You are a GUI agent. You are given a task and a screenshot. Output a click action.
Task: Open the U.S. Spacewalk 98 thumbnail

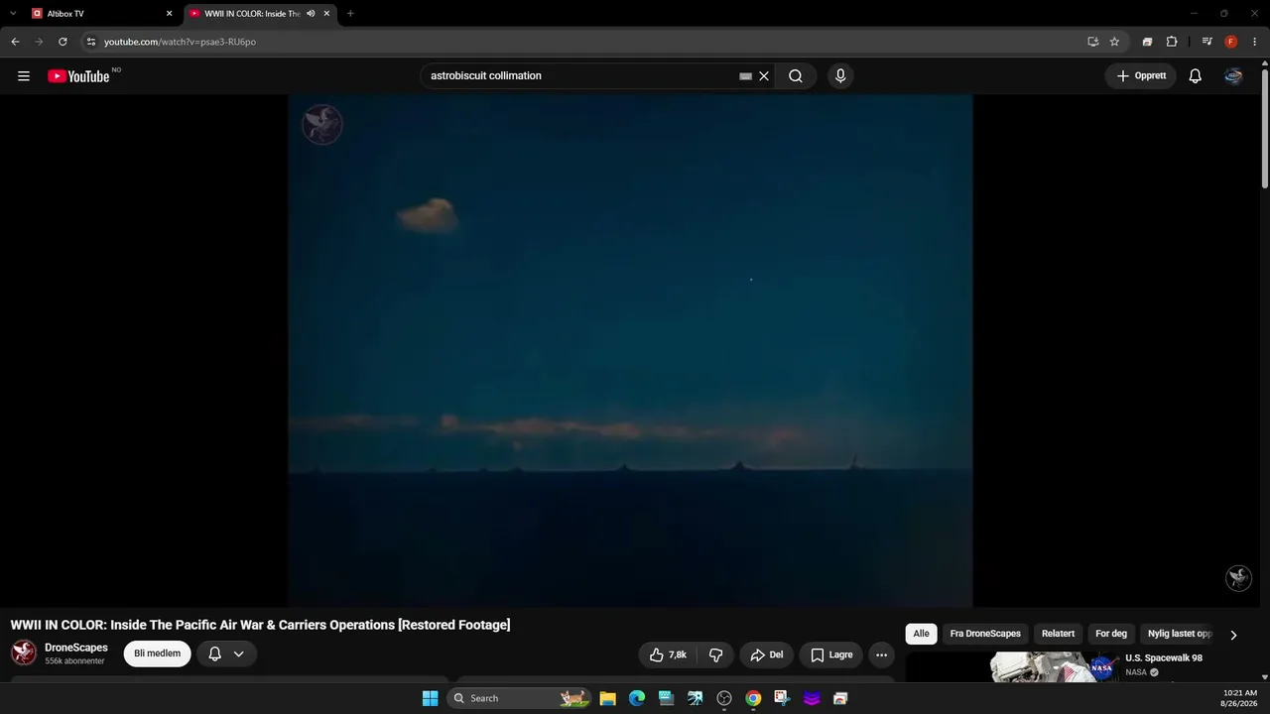(x=1013, y=667)
